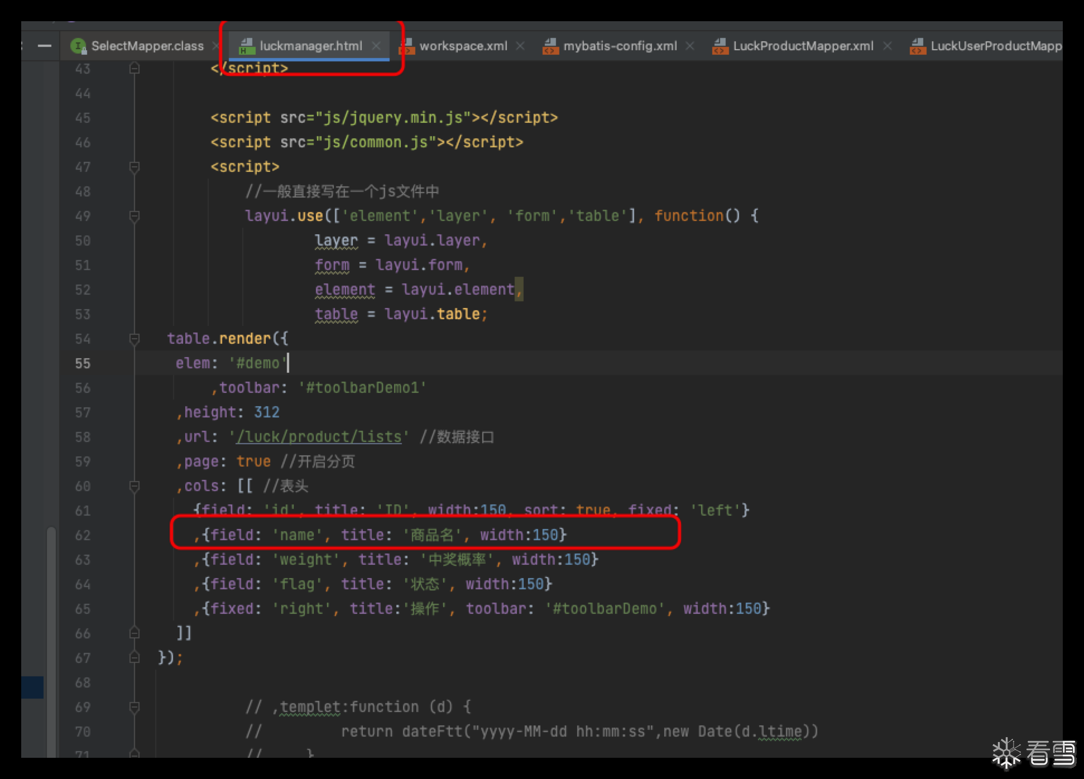Click the underlined 'element' variable
The image size is (1084, 779).
[x=345, y=290]
